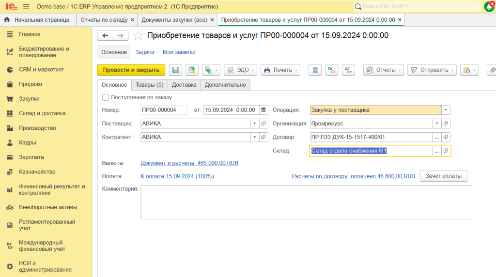Open Организация Промресурс record
Image resolution: width=496 pixels, height=277 pixels.
click(446, 123)
